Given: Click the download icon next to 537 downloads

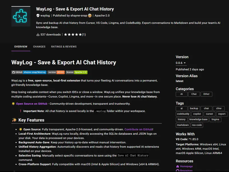Looking at the screenshot, I should tap(38, 35).
